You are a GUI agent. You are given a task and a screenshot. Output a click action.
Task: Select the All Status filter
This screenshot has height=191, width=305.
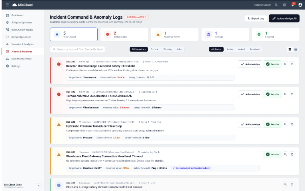coord(216,49)
